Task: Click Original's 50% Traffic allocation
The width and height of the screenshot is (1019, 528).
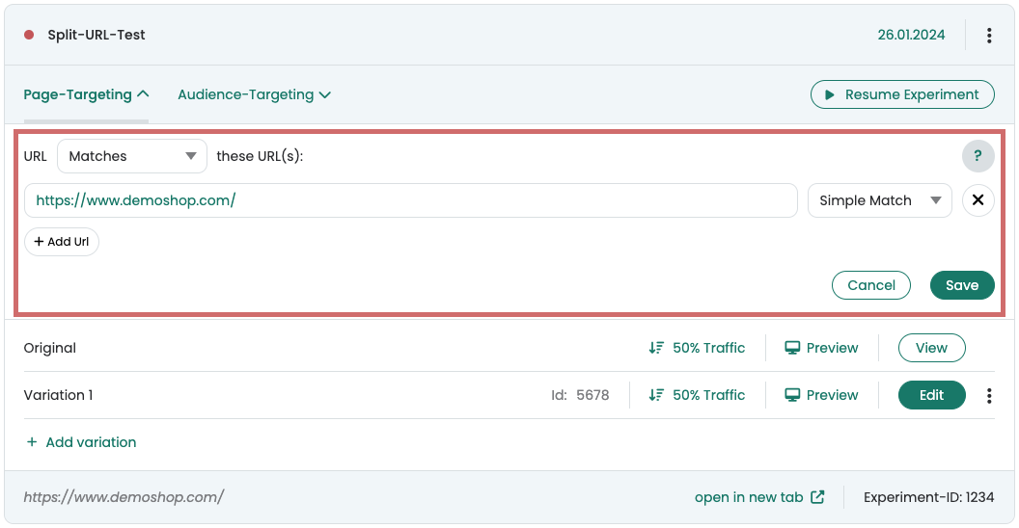Action: (x=697, y=348)
